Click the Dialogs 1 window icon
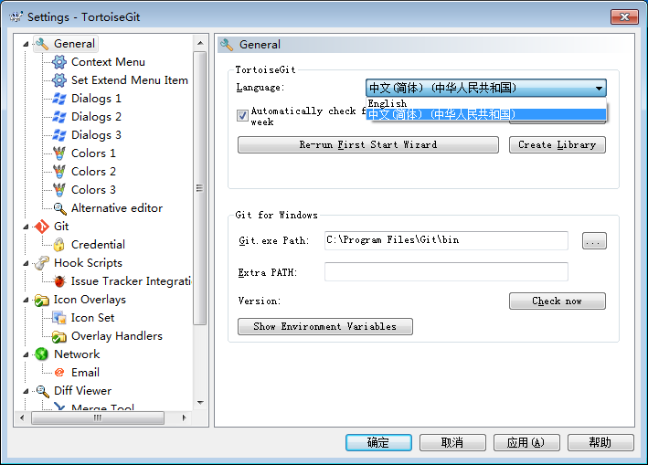 click(x=59, y=99)
